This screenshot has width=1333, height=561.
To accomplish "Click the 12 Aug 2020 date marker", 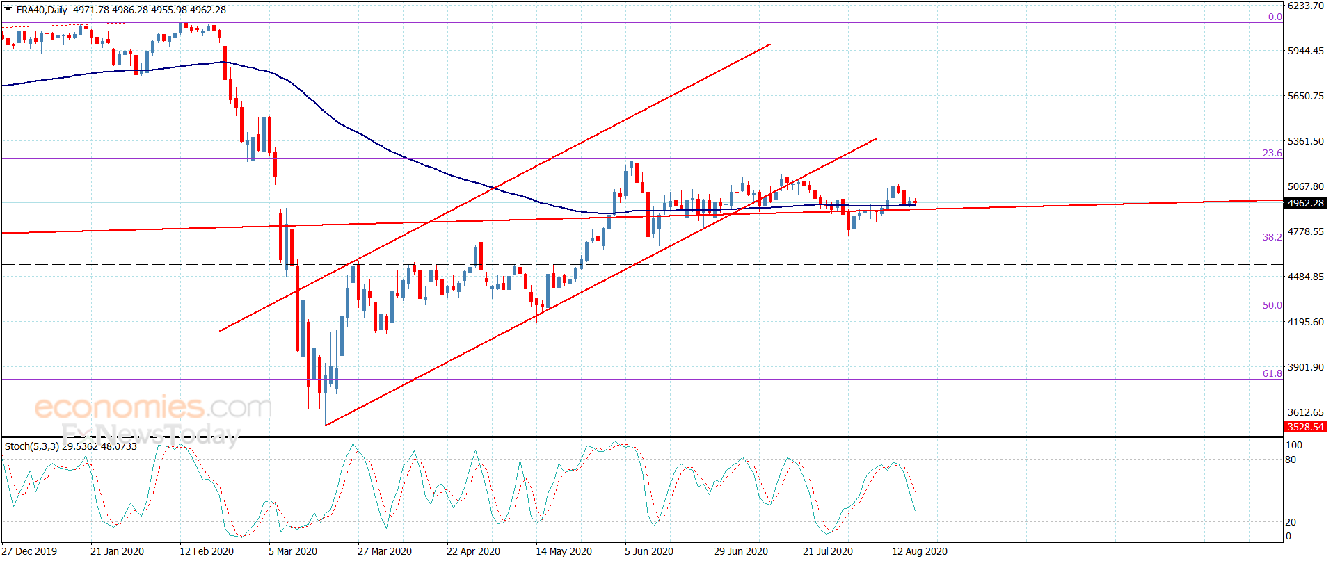I will (x=920, y=551).
